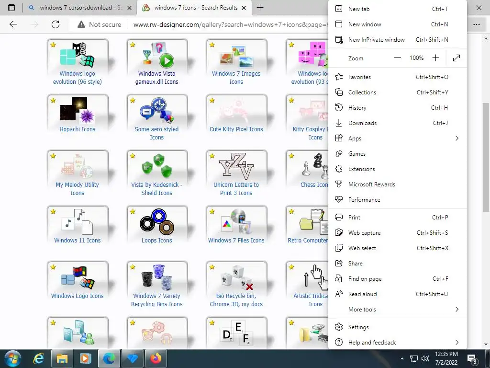Click star on Windows 11 Icons card

point(53,211)
